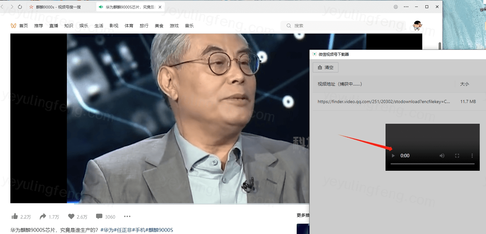Image resolution: width=486 pixels, height=234 pixels.
Task: Click the globe icon in the title bar
Action: coord(396,7)
